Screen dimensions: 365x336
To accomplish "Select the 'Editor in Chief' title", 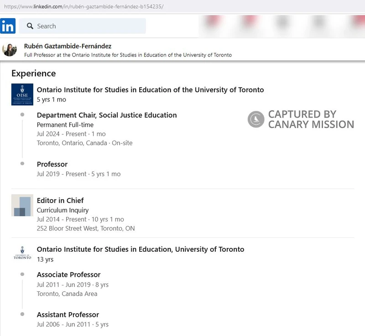I will coord(60,201).
